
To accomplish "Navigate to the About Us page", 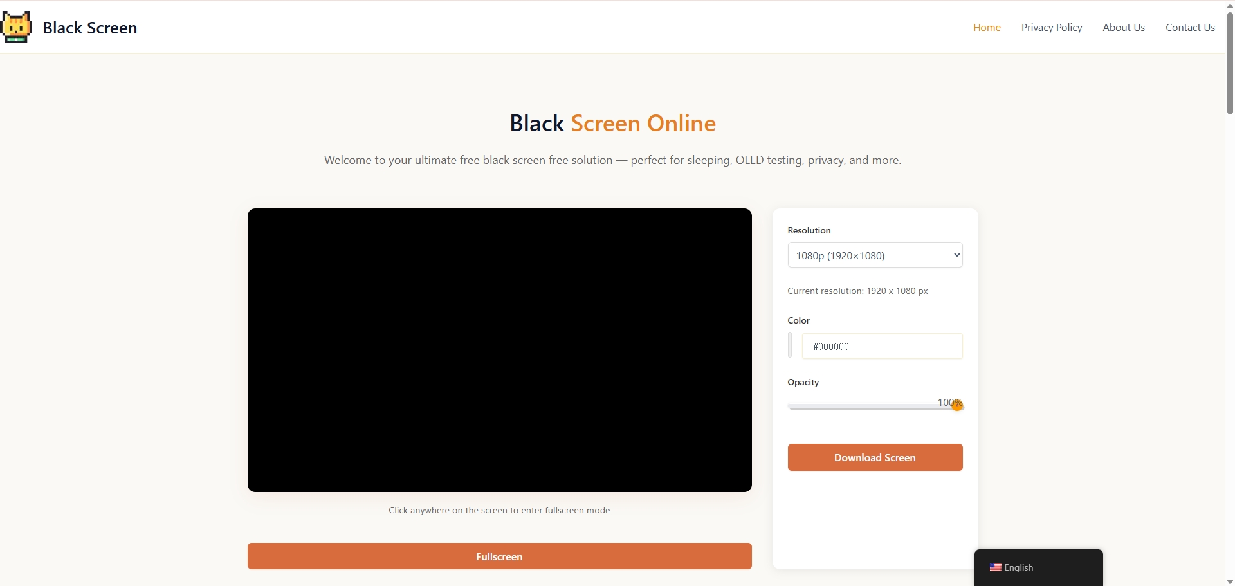I will (1124, 27).
